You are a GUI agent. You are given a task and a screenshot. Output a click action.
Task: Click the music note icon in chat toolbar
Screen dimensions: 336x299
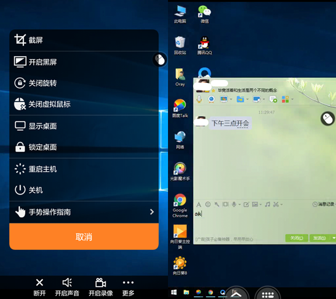point(267,204)
